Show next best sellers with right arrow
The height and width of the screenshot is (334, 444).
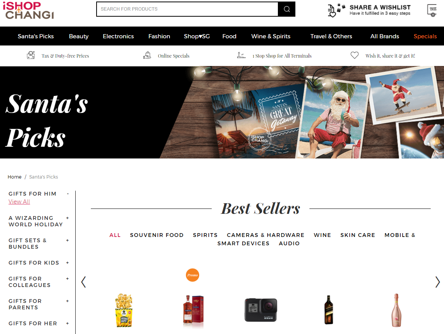pyautogui.click(x=438, y=282)
